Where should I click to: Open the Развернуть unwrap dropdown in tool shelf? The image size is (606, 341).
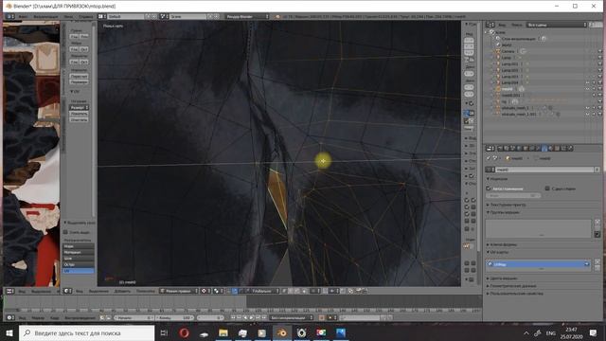tap(80, 107)
